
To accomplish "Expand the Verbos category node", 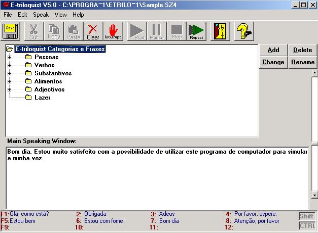I will point(9,66).
